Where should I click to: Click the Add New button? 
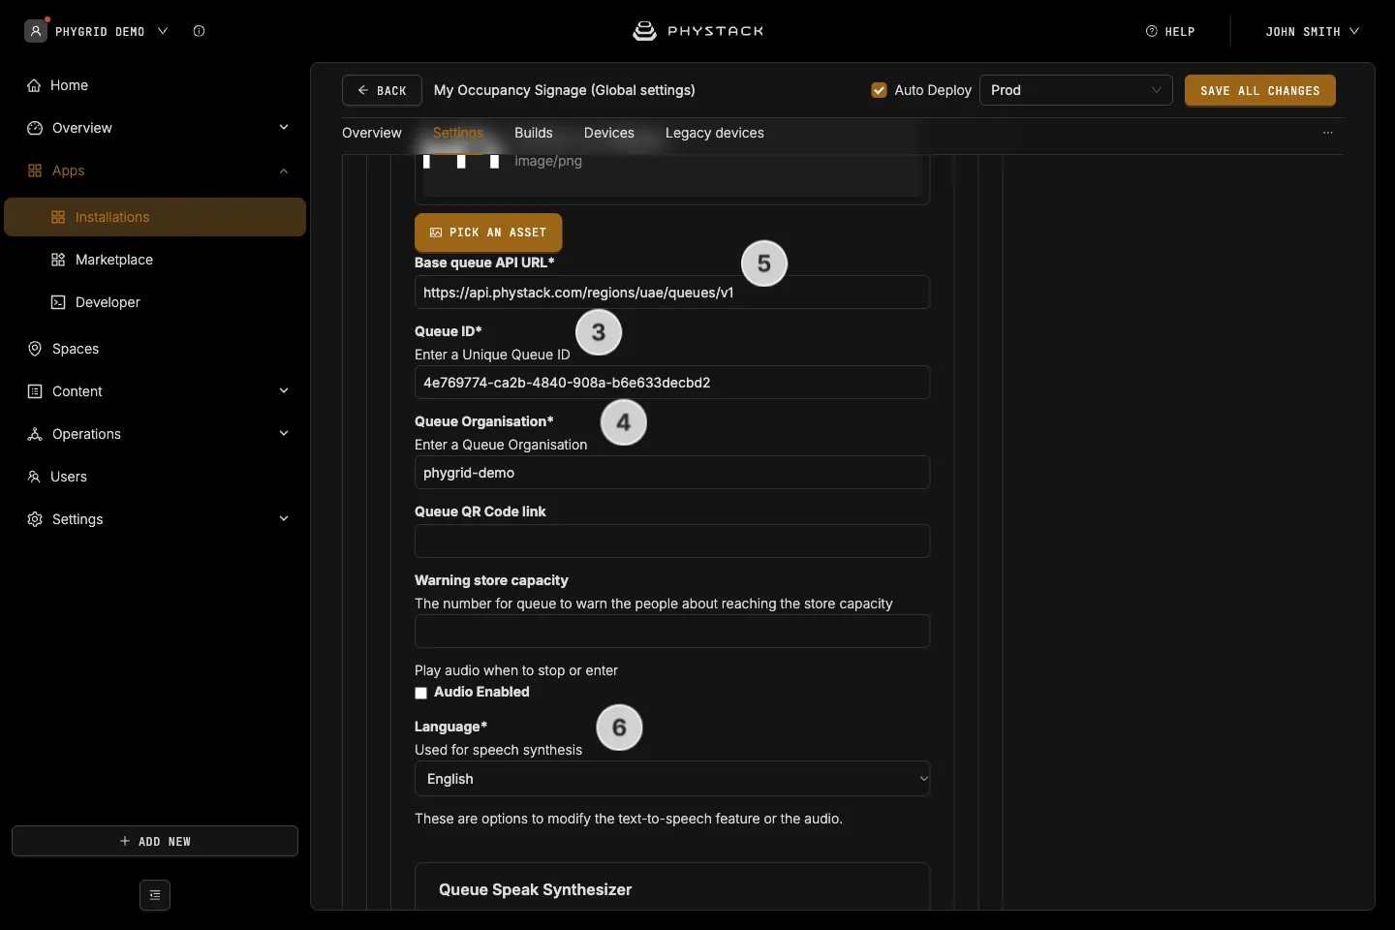click(155, 841)
